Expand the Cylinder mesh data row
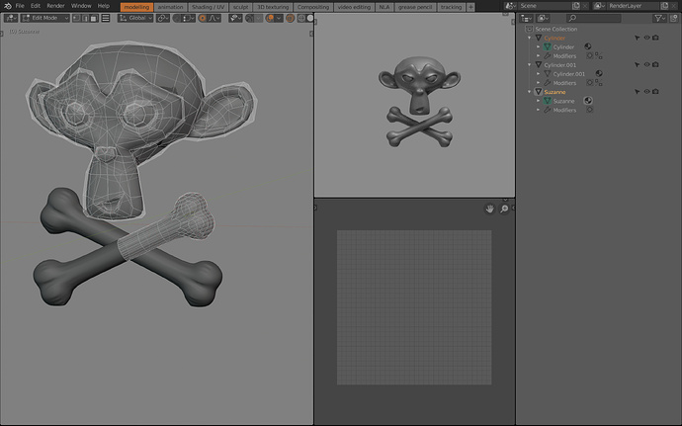The height and width of the screenshot is (426, 682). pos(538,47)
